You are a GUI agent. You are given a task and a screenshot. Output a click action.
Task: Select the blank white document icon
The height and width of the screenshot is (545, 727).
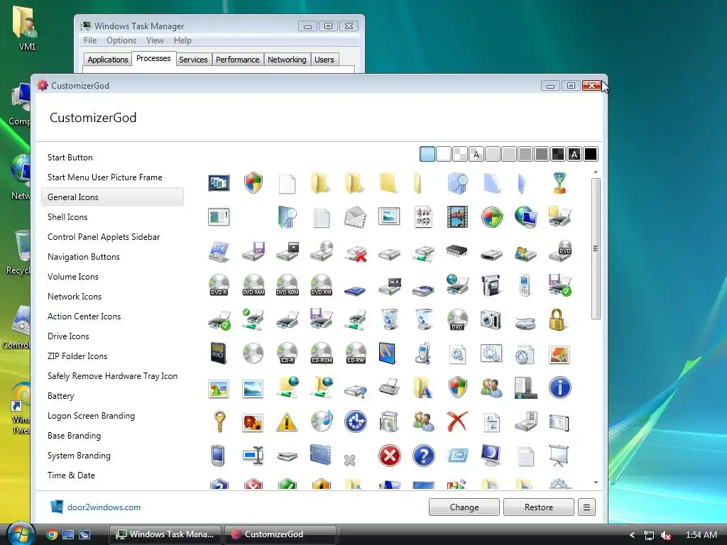coord(287,184)
